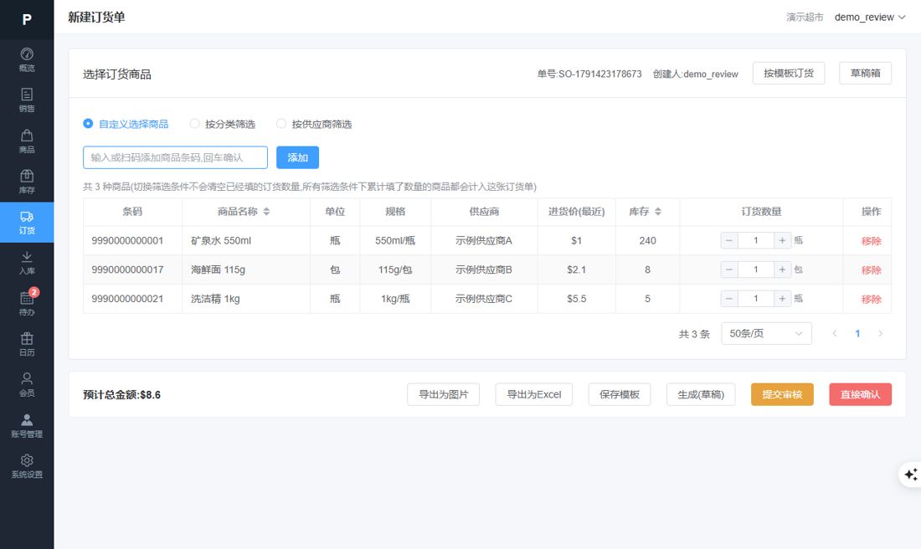
Task: Click the 订货数量 column header
Action: point(761,212)
